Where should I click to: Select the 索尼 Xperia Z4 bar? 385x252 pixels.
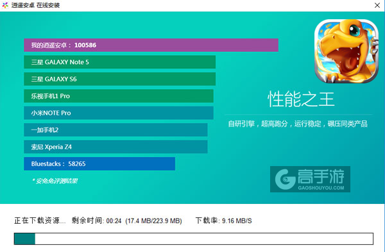coord(116,147)
